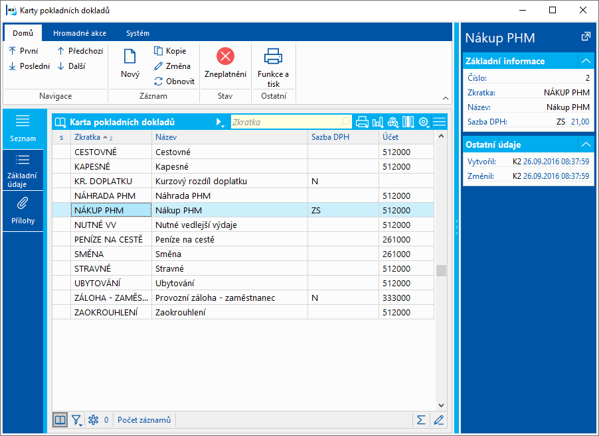
Task: Open Funkce a tisk printer icon
Action: point(273,56)
